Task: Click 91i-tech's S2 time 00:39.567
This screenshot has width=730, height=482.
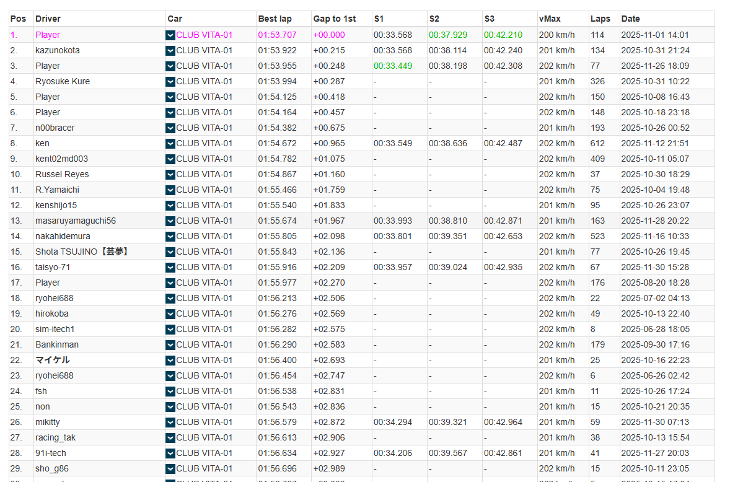Action: point(448,453)
